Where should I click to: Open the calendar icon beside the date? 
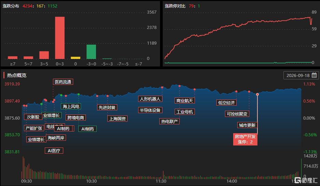click(x=314, y=75)
